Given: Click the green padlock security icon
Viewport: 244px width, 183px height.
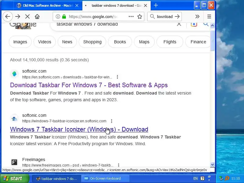Looking at the screenshot, I should [x=64, y=16].
